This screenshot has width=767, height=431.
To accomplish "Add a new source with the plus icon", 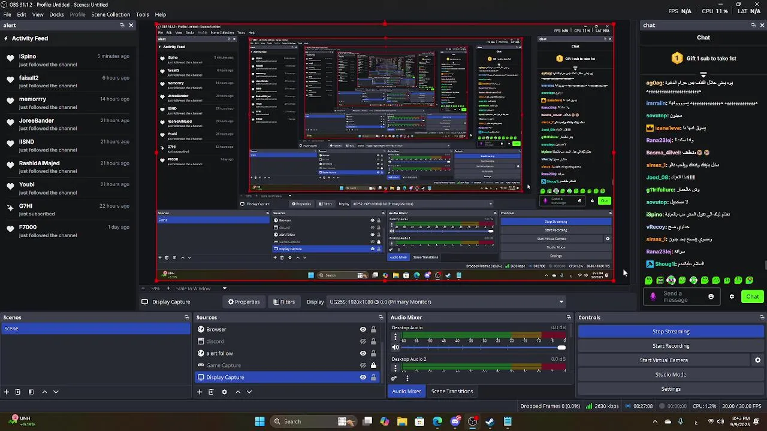I will [200, 392].
